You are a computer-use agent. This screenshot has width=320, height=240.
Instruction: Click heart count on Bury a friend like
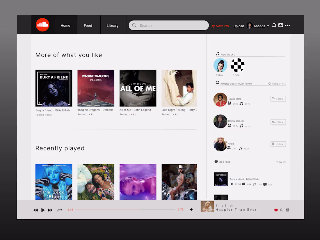click(x=243, y=184)
